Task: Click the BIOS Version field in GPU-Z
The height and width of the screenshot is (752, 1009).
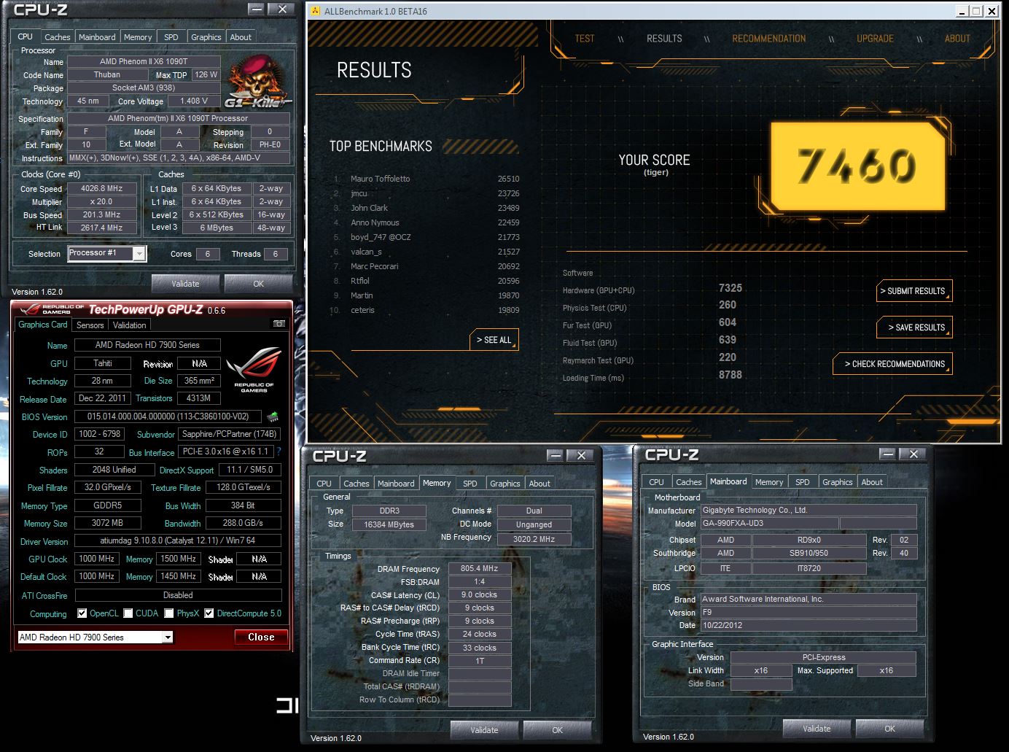Action: (168, 416)
